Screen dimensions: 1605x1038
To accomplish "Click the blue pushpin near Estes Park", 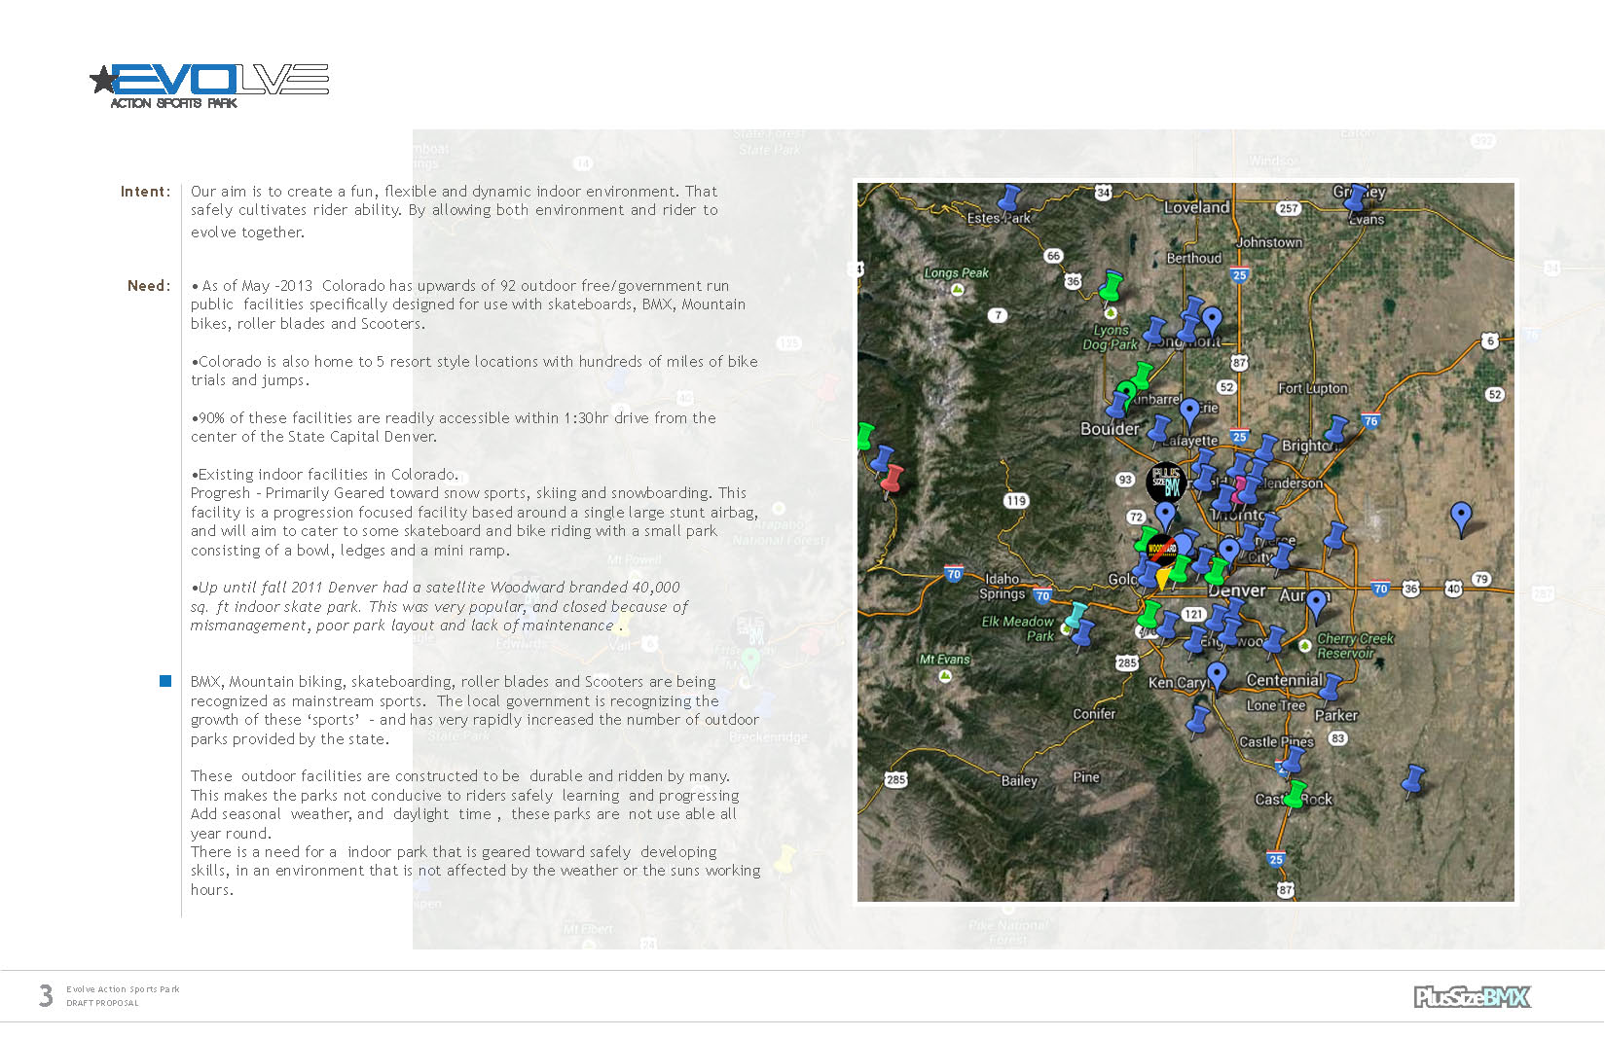I will point(1009,199).
